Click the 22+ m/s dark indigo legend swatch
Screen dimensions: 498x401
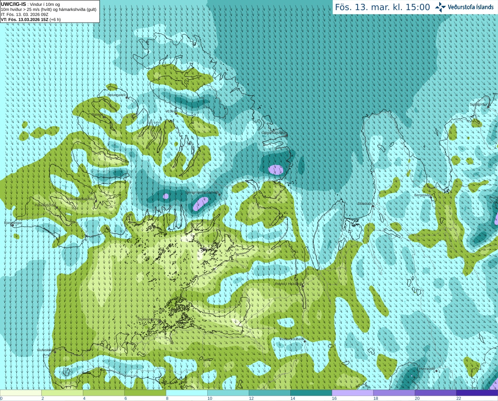click(477, 393)
